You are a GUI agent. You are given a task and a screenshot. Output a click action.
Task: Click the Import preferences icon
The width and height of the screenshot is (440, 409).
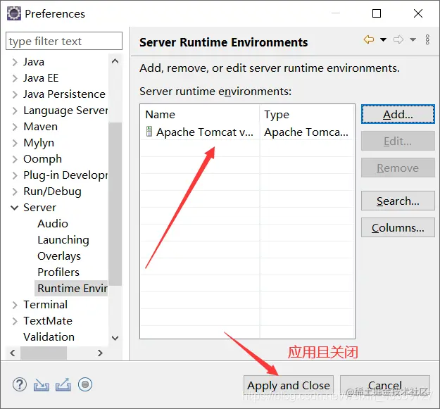click(42, 385)
